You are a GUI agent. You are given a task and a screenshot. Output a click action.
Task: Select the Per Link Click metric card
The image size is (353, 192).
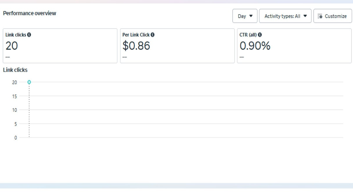(177, 46)
